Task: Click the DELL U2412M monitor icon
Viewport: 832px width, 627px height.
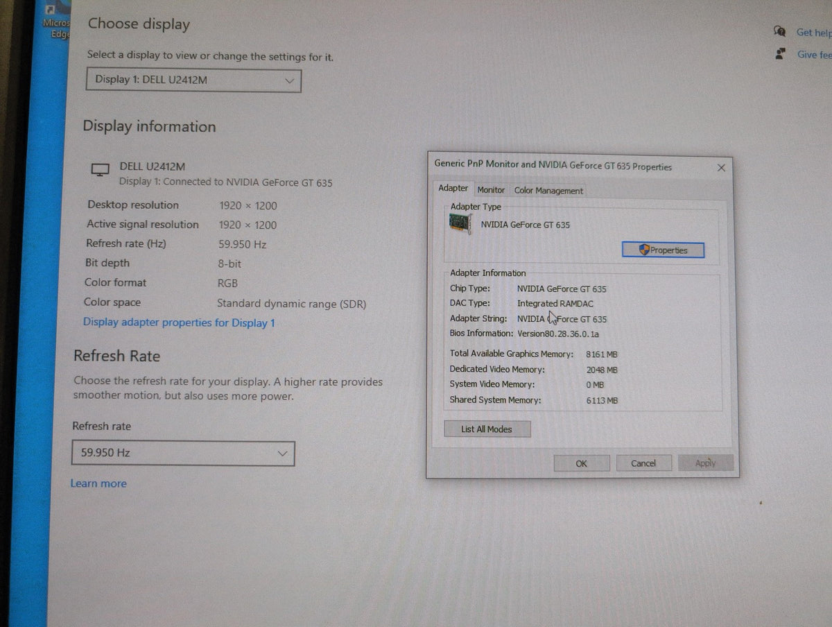Action: coord(101,169)
